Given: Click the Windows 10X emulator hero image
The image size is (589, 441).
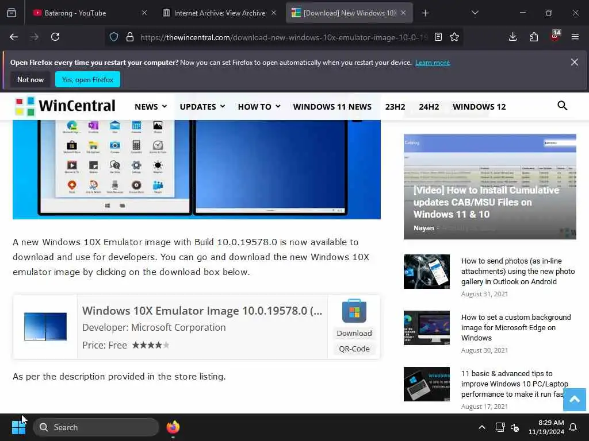Looking at the screenshot, I should [197, 169].
